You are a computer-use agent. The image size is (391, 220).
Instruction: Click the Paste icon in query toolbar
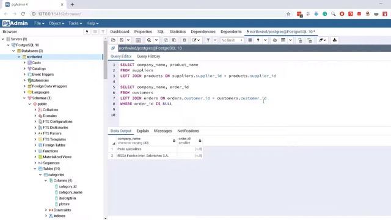pos(174,40)
